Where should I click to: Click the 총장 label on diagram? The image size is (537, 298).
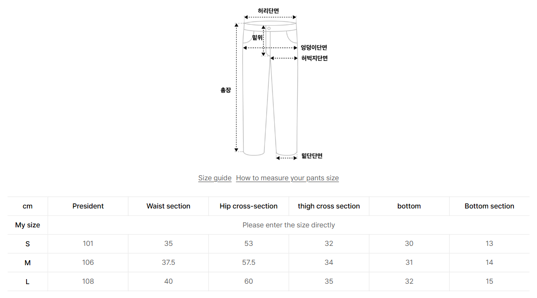coord(226,90)
